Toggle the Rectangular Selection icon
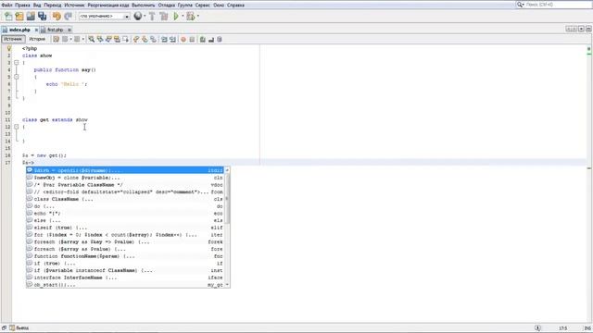This screenshot has width=593, height=333. [x=126, y=39]
